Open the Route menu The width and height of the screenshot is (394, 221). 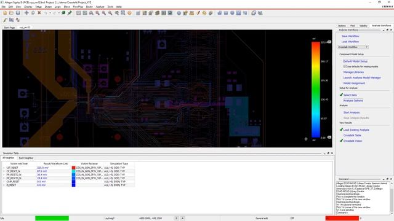tap(89, 7)
